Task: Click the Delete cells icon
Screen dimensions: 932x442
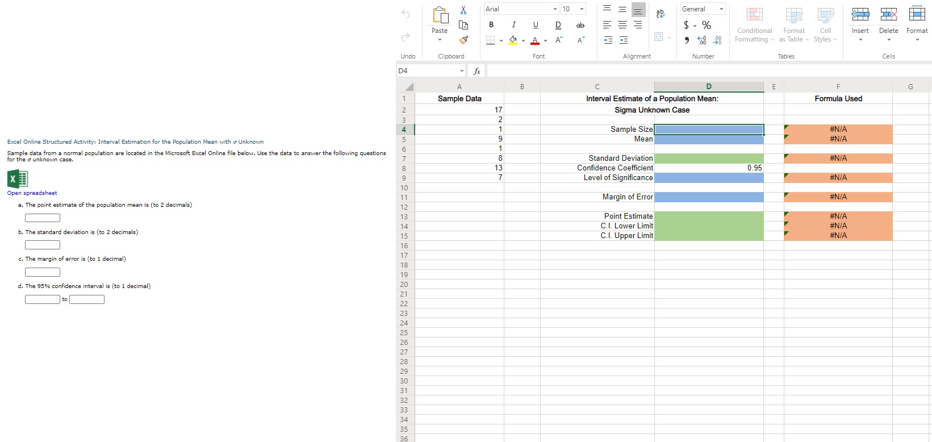Action: [x=888, y=14]
